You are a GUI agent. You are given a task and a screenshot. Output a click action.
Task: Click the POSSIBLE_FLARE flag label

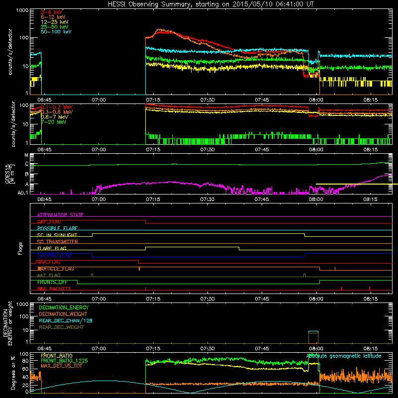pyautogui.click(x=57, y=228)
